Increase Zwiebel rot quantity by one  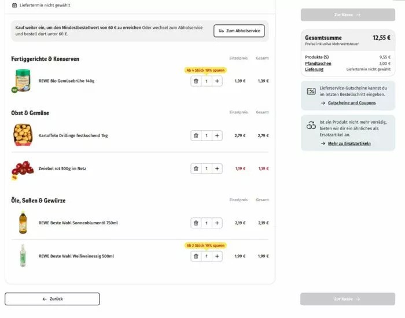[217, 169]
